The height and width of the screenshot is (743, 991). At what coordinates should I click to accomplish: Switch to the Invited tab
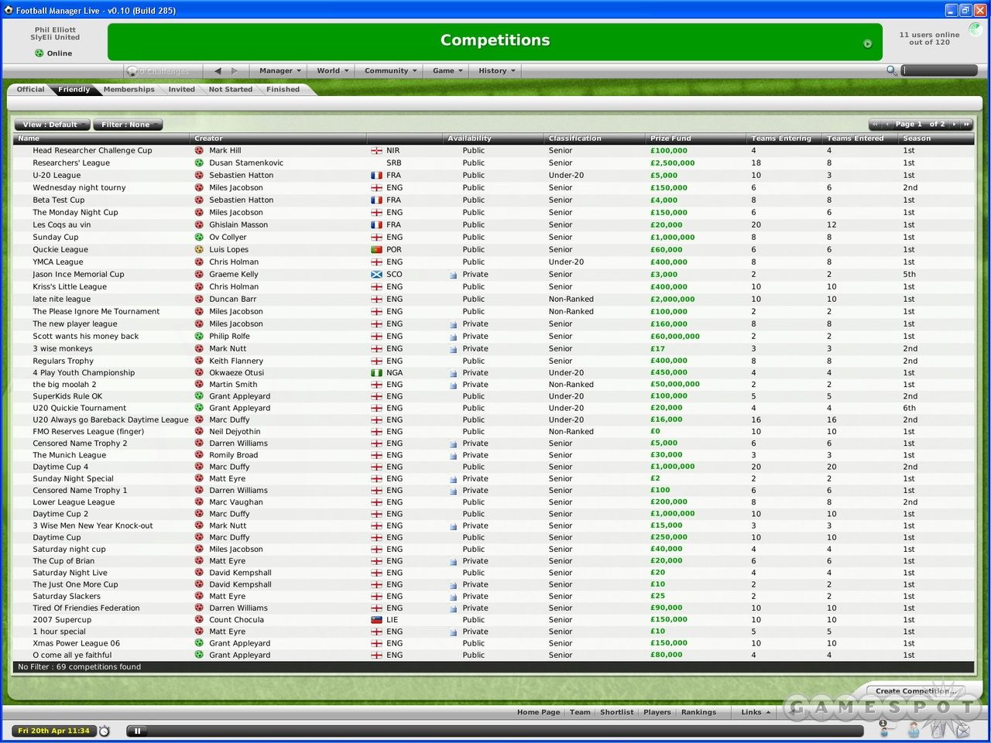pyautogui.click(x=182, y=90)
